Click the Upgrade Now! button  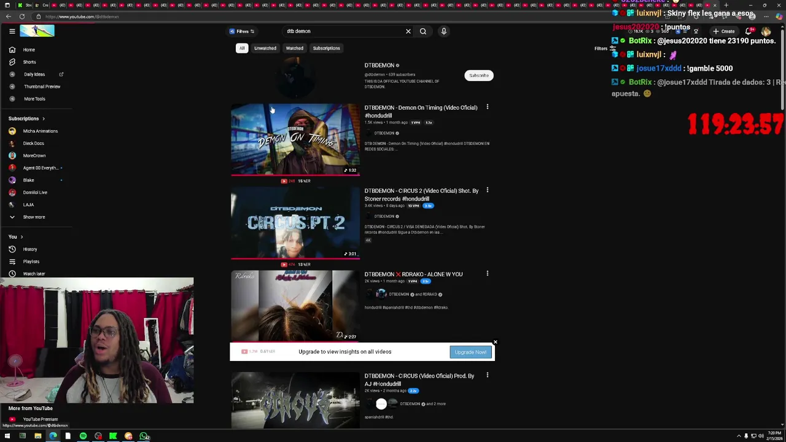[x=470, y=352]
